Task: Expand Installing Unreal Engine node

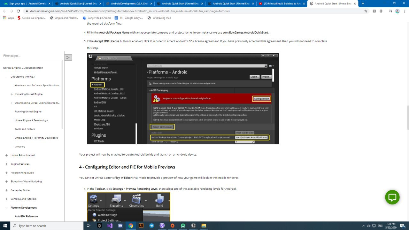Action: click(12, 94)
